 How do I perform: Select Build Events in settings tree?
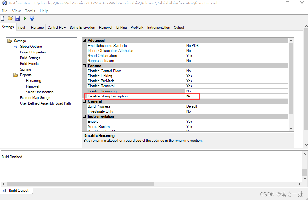(29, 64)
